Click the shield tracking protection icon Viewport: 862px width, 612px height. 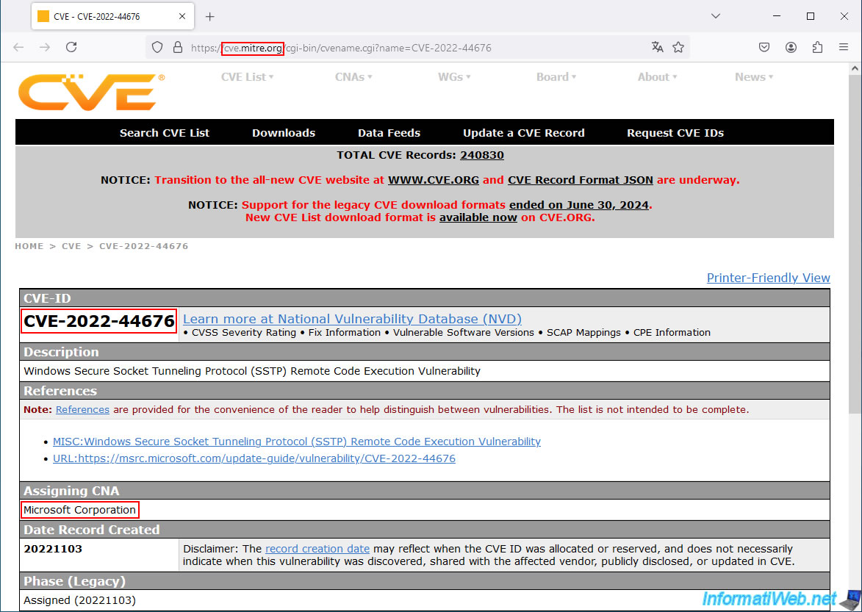157,47
